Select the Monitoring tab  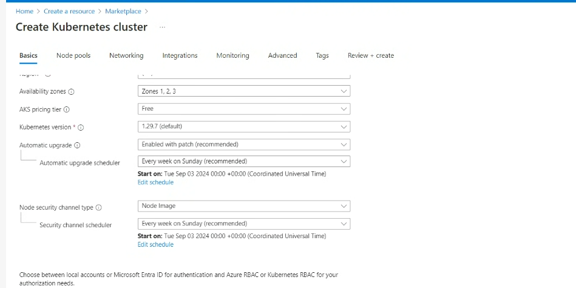click(x=232, y=55)
